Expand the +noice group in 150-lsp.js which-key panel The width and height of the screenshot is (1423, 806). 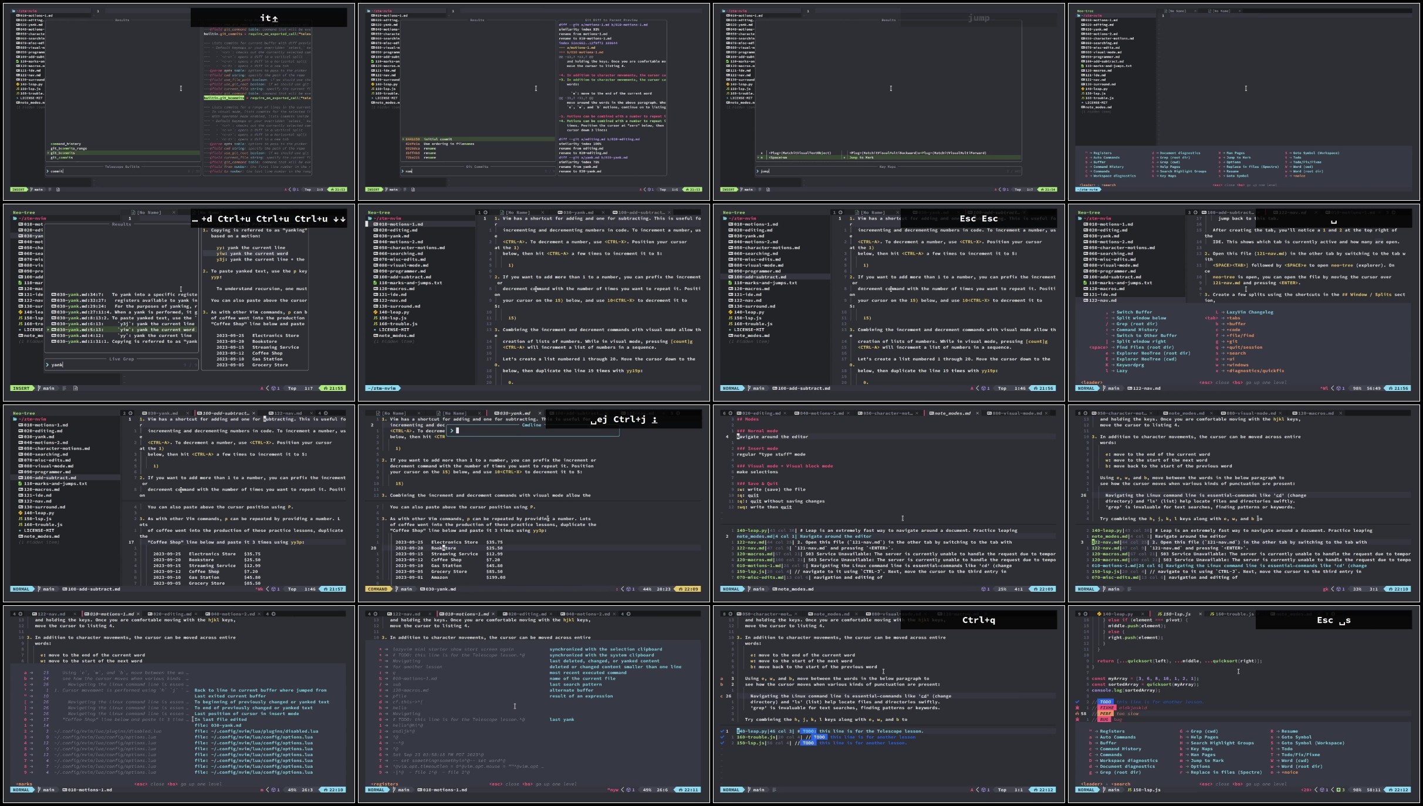pos(1290,773)
